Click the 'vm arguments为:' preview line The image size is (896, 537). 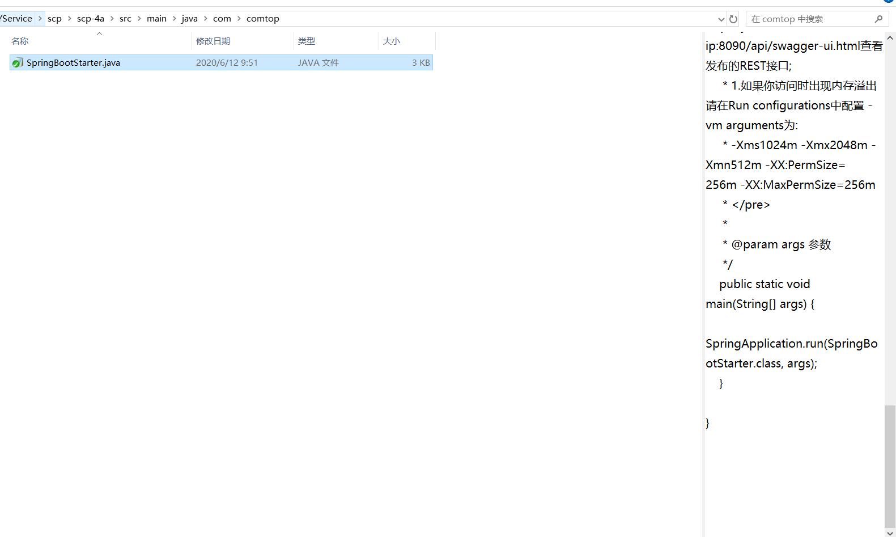click(752, 125)
